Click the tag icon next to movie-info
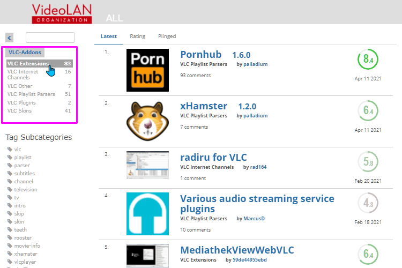 [x=10, y=245]
